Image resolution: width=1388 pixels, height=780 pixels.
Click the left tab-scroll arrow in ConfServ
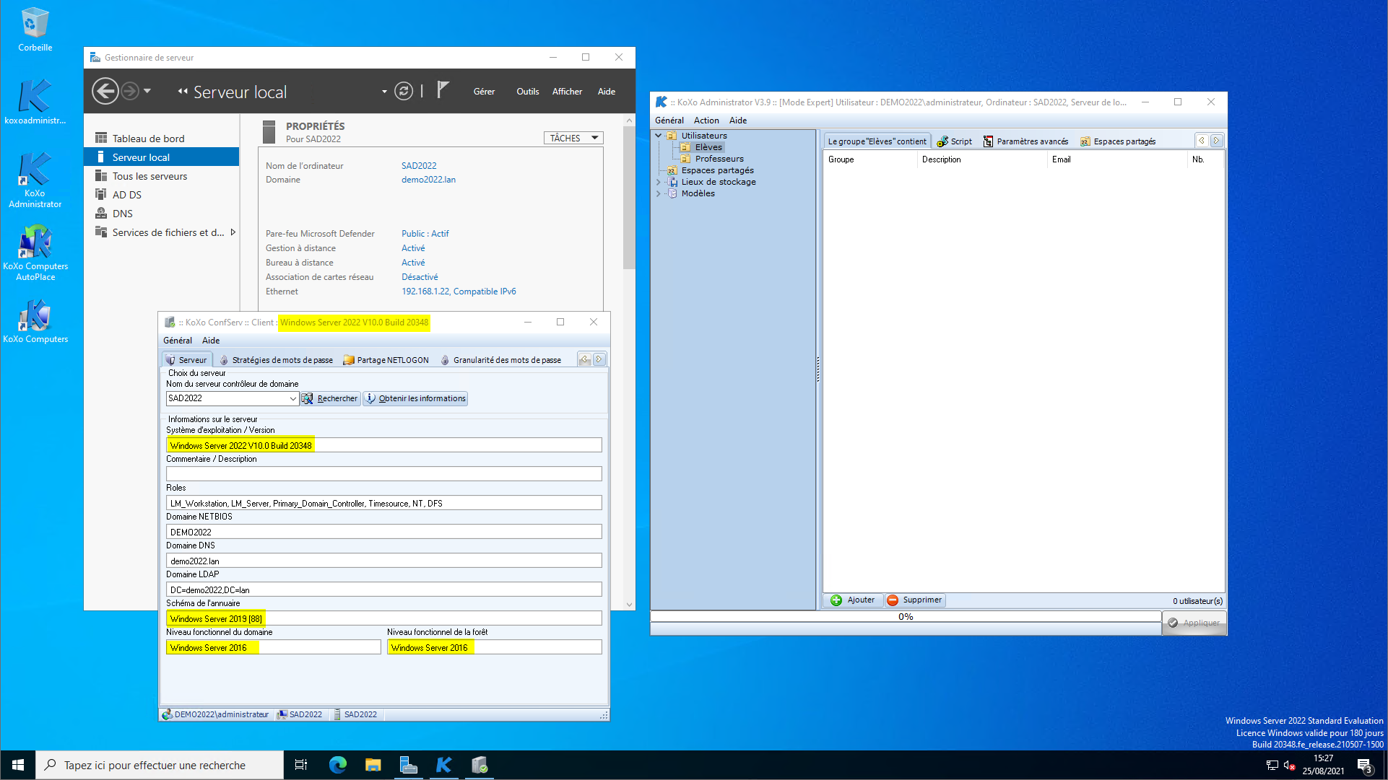585,359
